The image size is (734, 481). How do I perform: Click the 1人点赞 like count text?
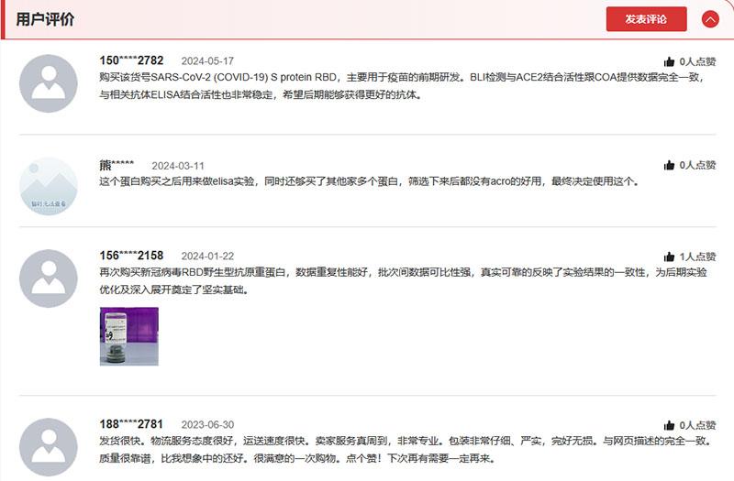[697, 257]
